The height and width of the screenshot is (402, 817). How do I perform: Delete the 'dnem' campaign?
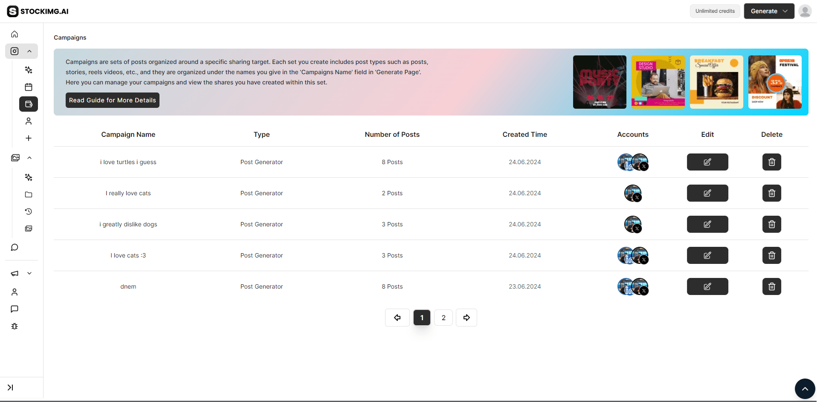(771, 286)
